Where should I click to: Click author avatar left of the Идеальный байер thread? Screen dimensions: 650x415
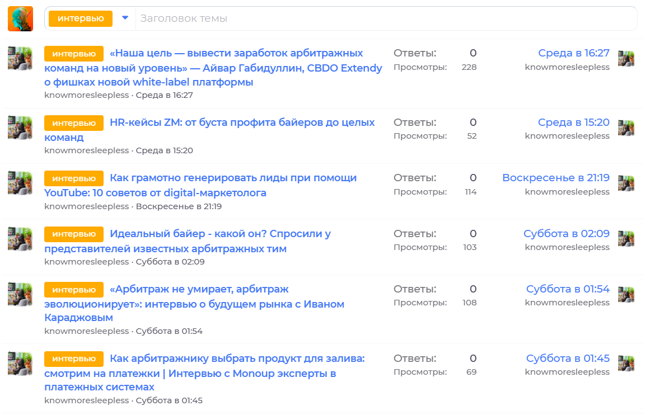(20, 239)
